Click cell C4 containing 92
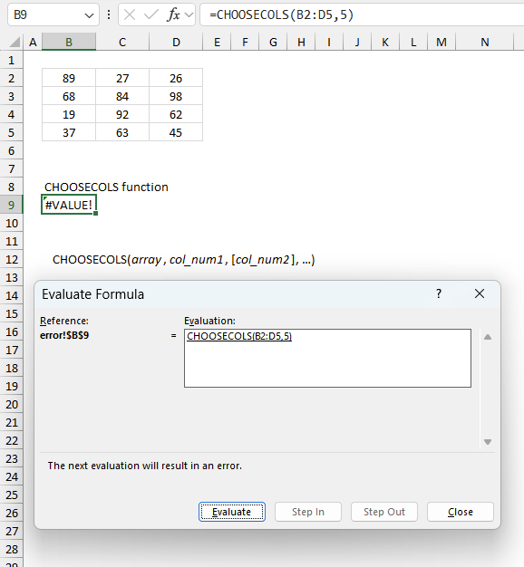The height and width of the screenshot is (567, 524). [122, 114]
